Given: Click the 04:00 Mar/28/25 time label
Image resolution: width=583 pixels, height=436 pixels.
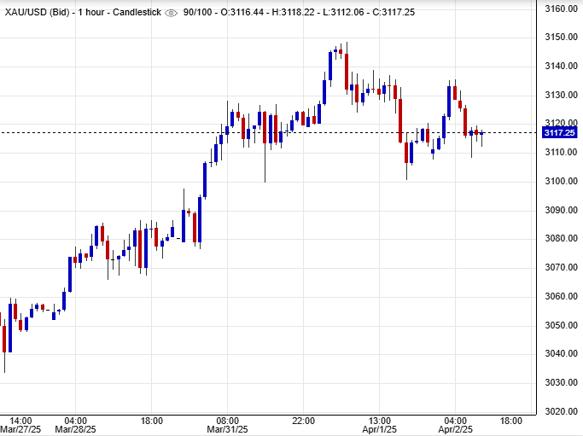Looking at the screenshot, I should pyautogui.click(x=74, y=425).
